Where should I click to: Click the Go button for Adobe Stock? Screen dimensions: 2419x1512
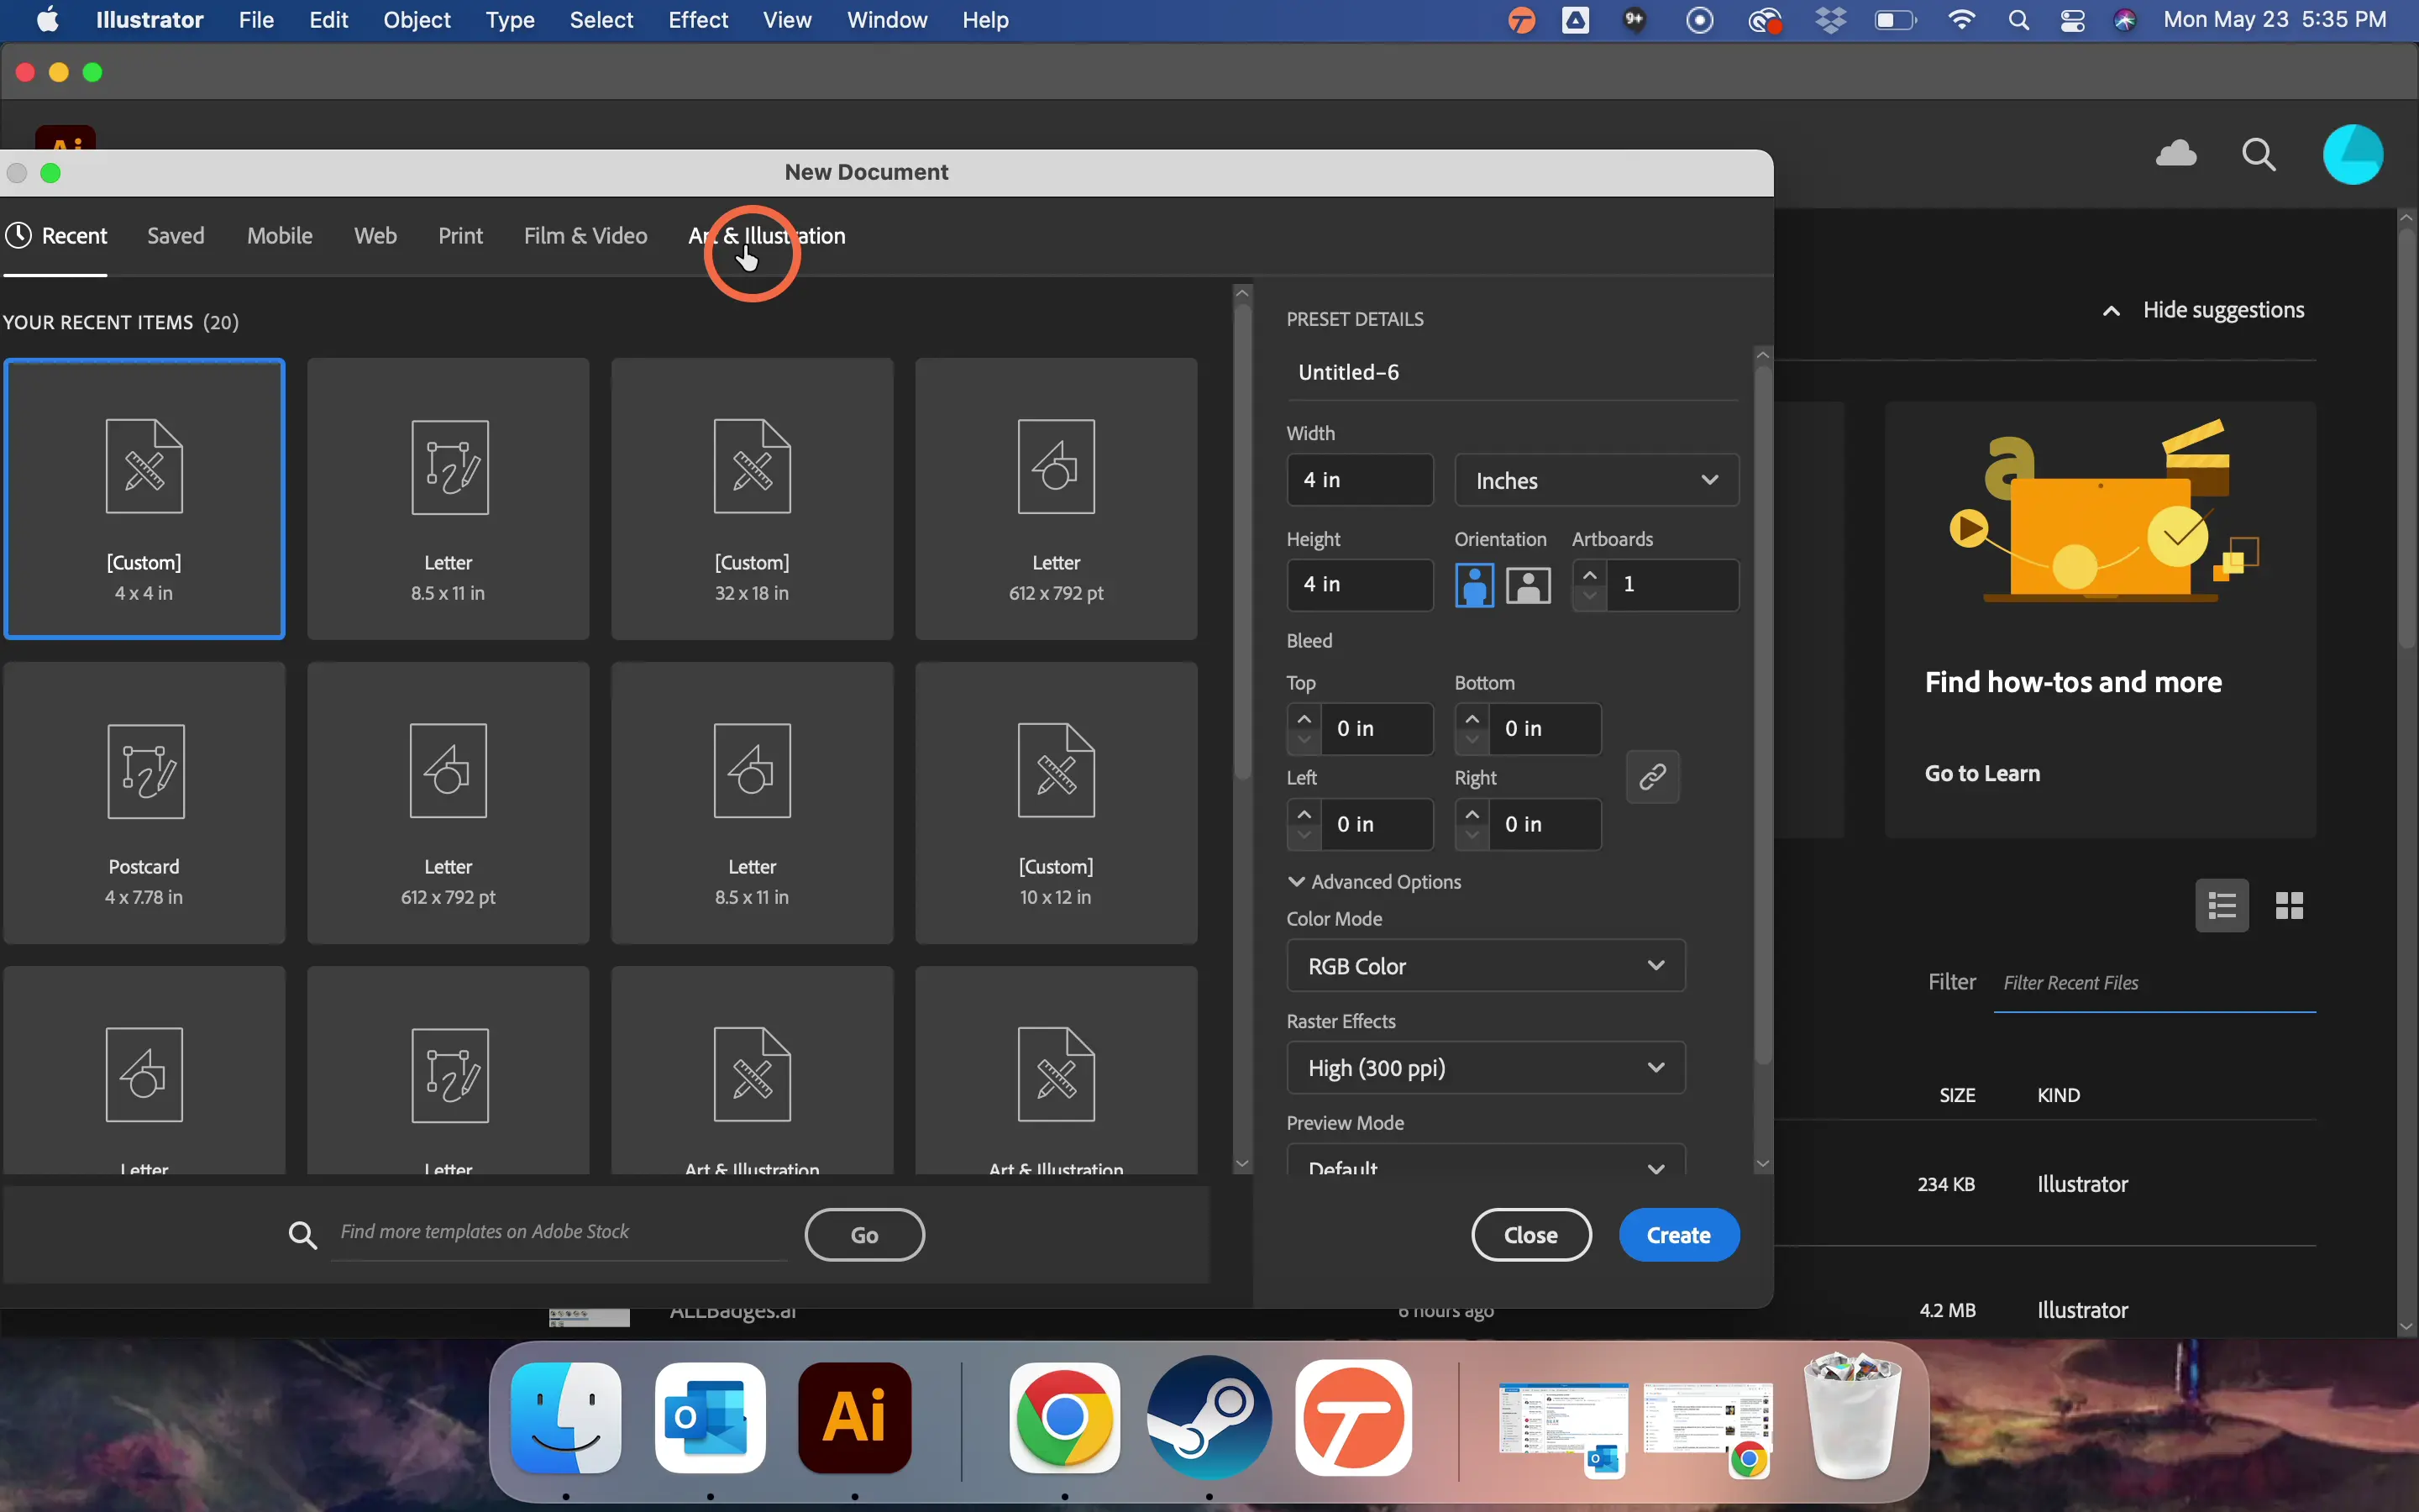864,1235
